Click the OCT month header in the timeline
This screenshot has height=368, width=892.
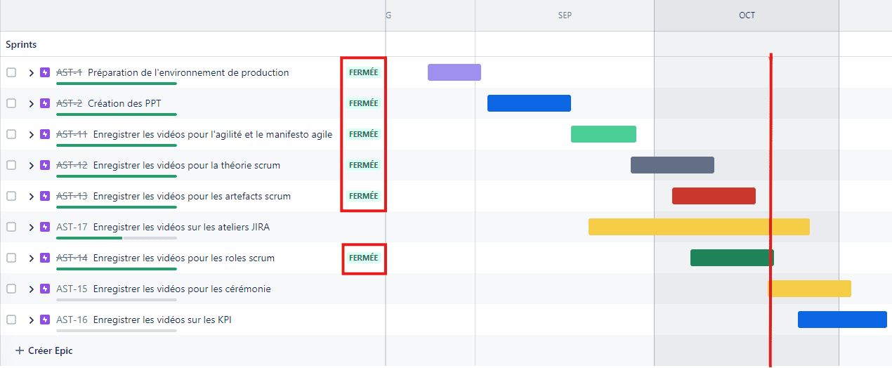tap(747, 15)
